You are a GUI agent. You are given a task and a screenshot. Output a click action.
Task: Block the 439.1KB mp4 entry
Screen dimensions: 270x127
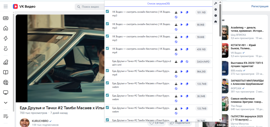point(176,54)
